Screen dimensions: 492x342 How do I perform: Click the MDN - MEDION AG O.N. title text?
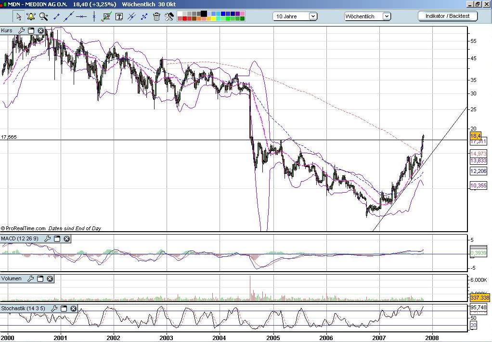click(x=38, y=4)
